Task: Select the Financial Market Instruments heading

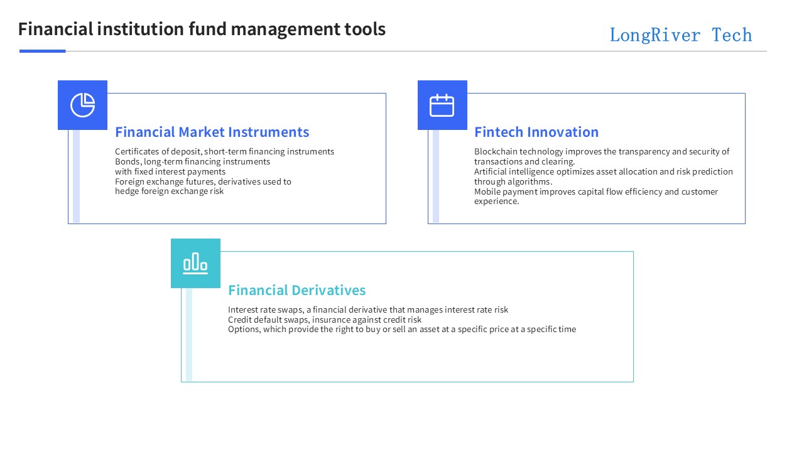Action: point(212,132)
